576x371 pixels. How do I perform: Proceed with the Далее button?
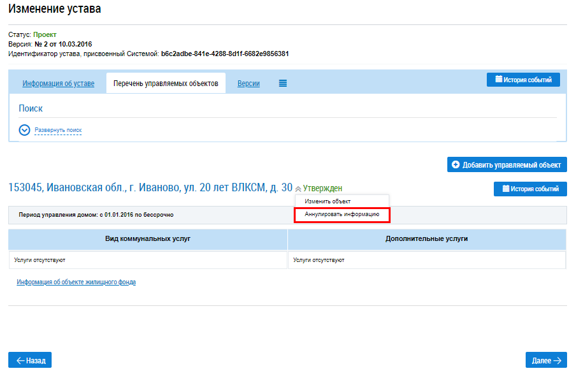click(x=546, y=360)
